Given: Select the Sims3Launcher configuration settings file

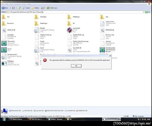Looking at the screenshot, I should pos(11,56).
